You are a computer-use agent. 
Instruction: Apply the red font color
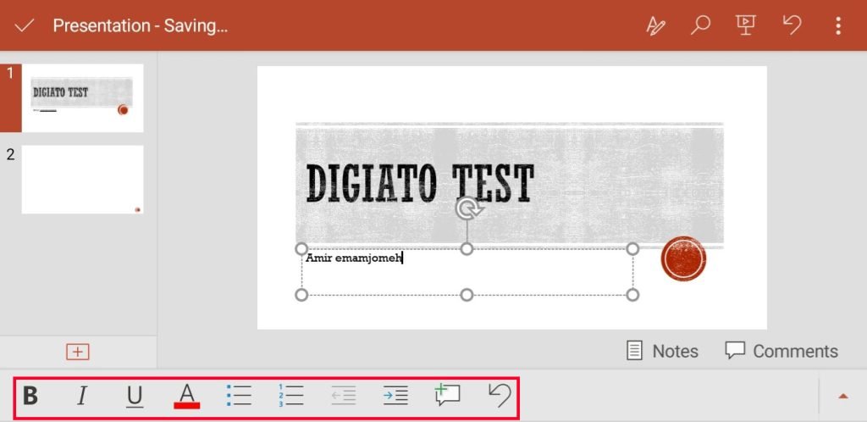187,396
